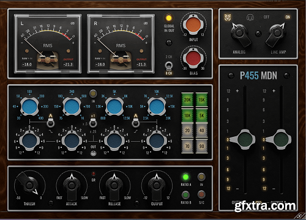Toggle the EQ OUT button
Image resolution: width=306 pixels, height=220 pixels.
click(x=93, y=153)
